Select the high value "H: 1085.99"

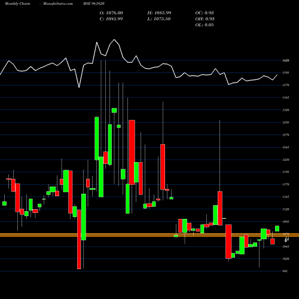[x=159, y=13]
